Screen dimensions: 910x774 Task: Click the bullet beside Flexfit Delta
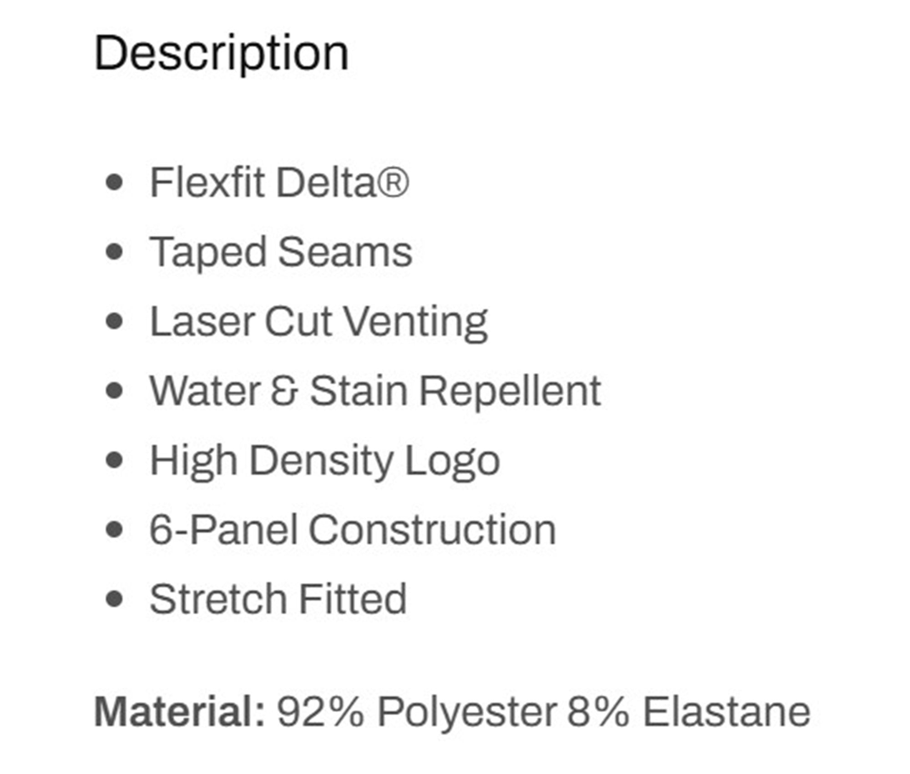[x=114, y=183]
